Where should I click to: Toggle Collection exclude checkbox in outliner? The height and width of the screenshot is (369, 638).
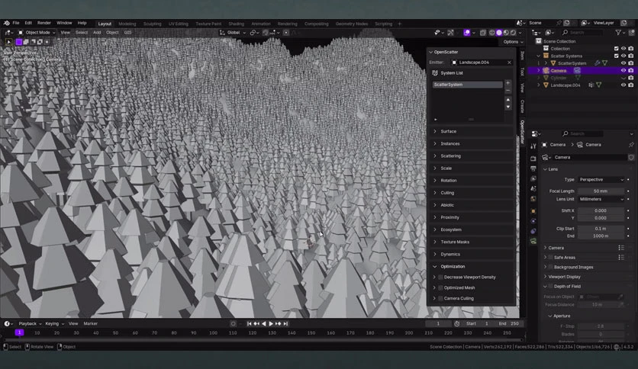tap(616, 49)
